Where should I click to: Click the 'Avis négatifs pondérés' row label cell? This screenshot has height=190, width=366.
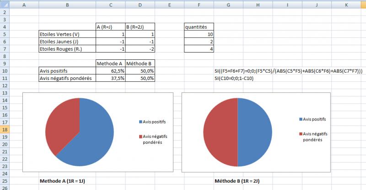coord(67,78)
